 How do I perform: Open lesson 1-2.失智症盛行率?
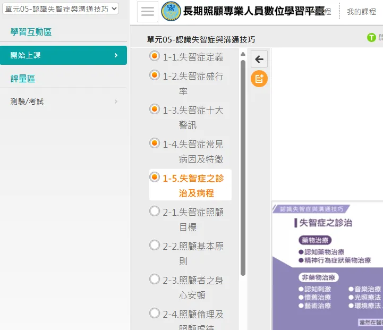point(193,84)
